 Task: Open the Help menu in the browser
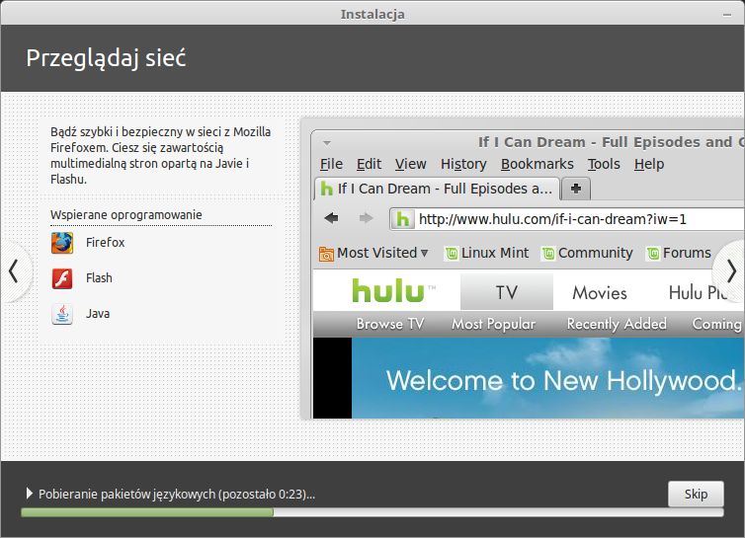click(x=649, y=164)
